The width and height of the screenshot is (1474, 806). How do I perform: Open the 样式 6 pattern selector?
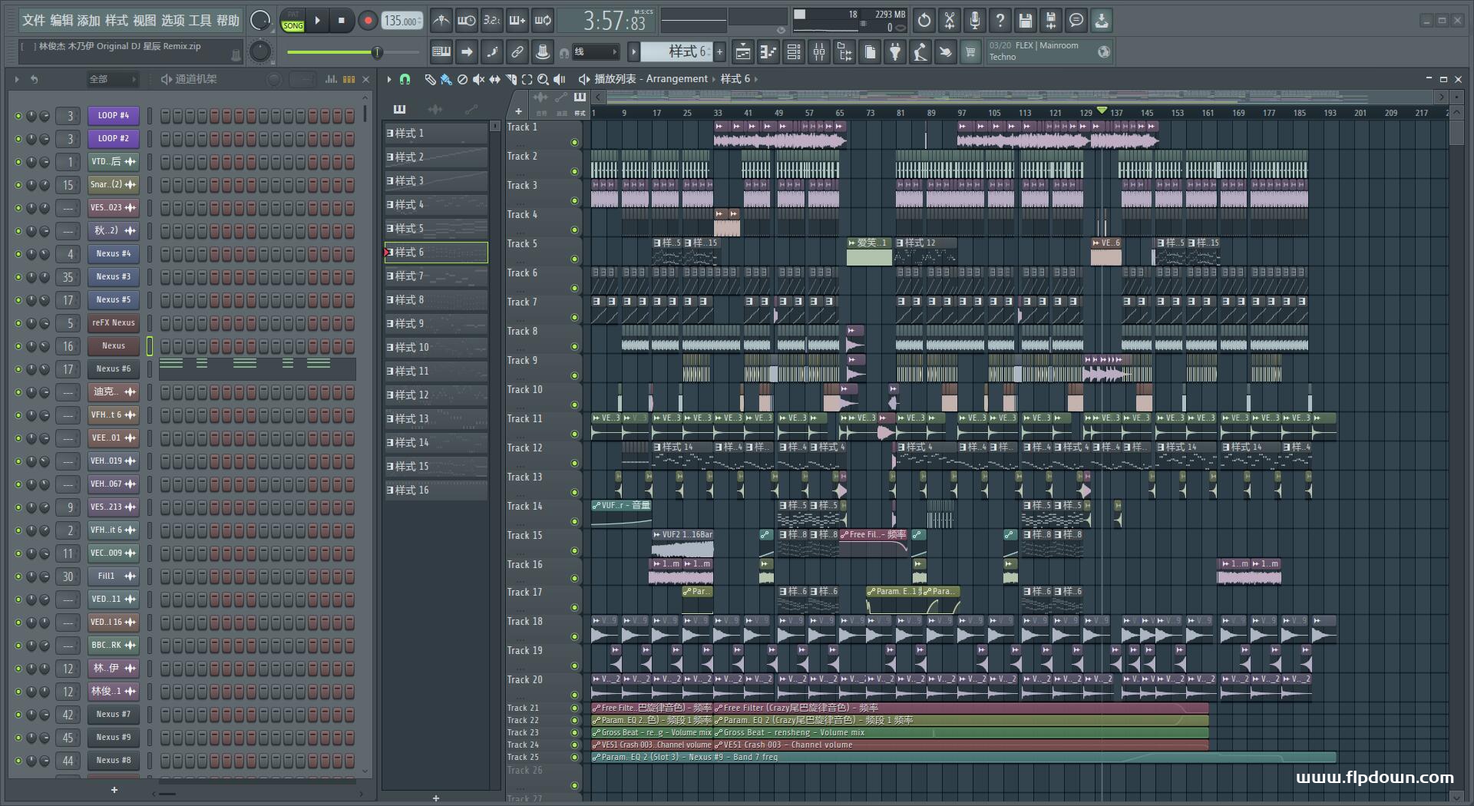pos(677,51)
